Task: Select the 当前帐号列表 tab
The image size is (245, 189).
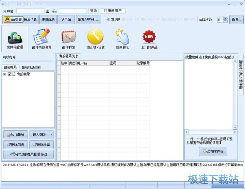Action: tap(69, 56)
